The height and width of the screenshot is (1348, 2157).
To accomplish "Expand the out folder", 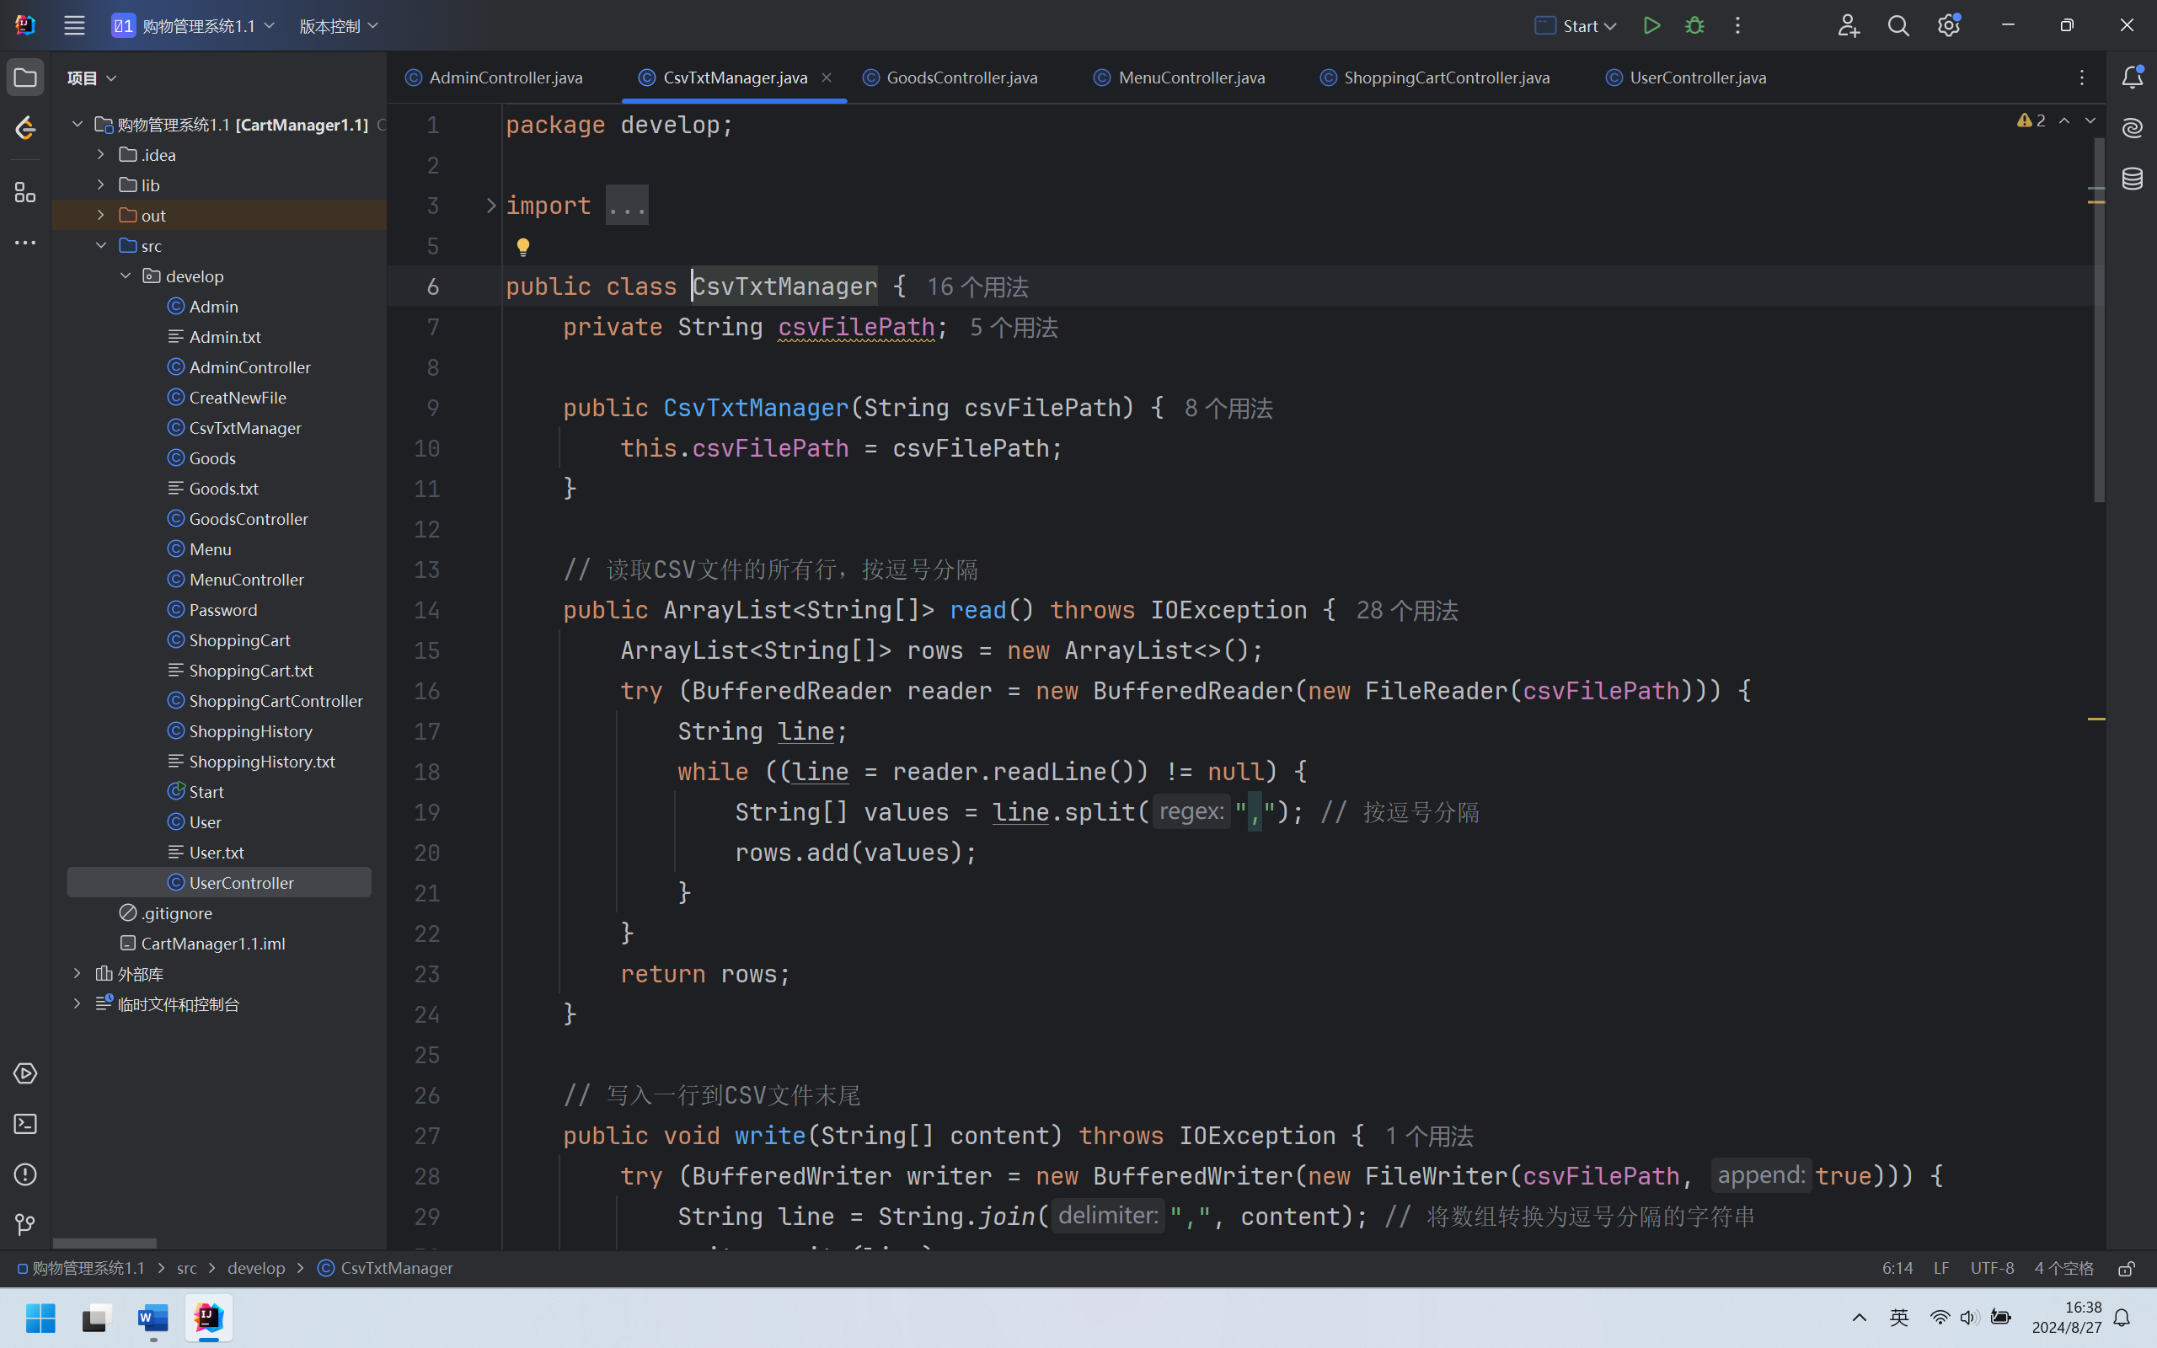I will 101,215.
